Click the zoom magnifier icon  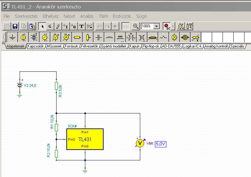[136, 26]
